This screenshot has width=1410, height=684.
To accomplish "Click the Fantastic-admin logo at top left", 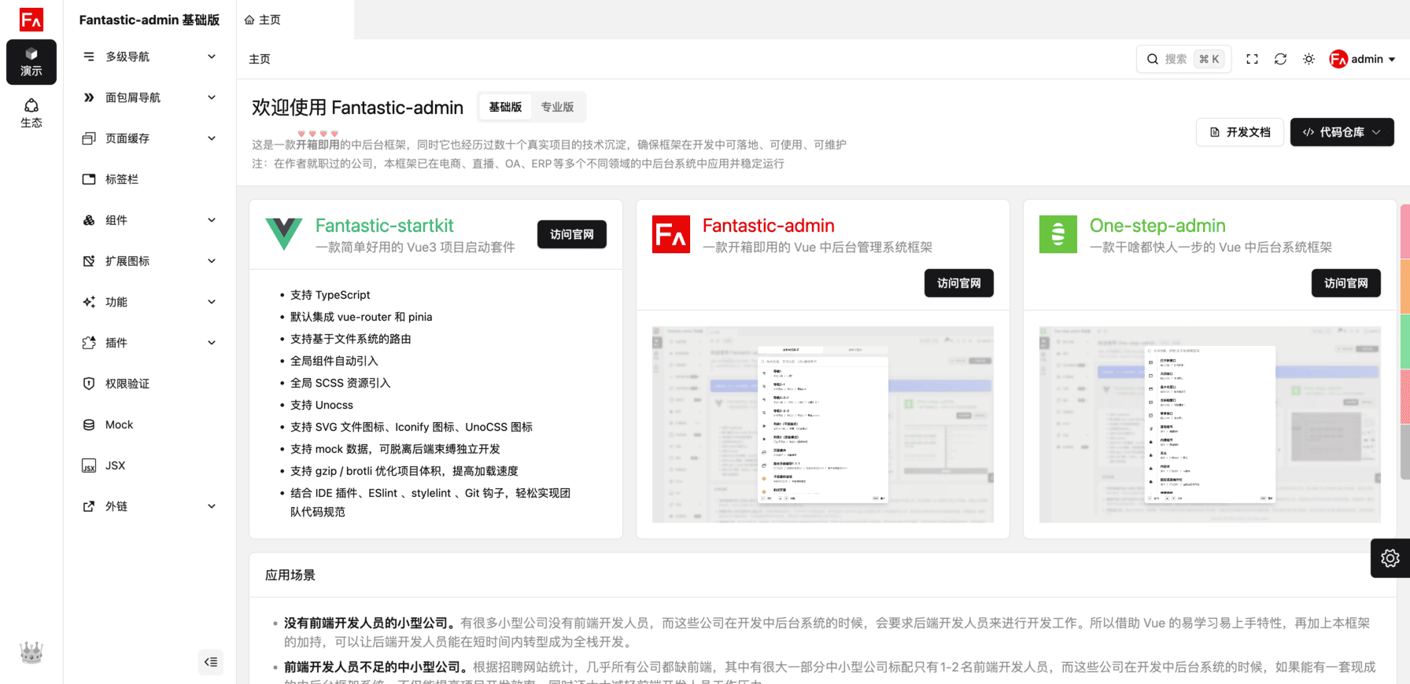I will click(x=31, y=20).
